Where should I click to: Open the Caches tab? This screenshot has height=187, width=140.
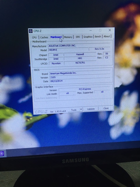click(44, 37)
